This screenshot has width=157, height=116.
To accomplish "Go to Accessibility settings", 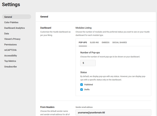I will 10,56.
